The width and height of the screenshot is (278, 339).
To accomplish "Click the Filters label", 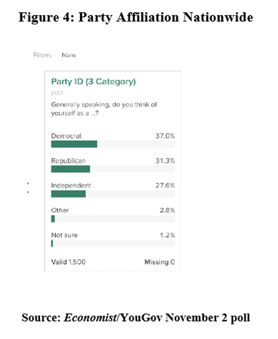I will pos(42,55).
